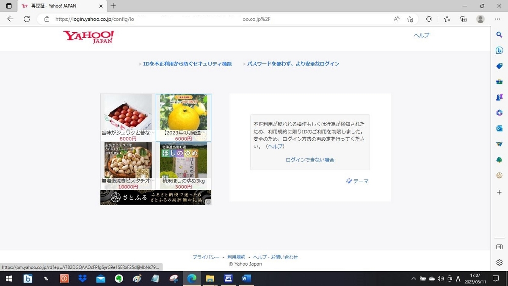Screen dimensions: 508x286
Task: Click the Yahoo! JAPAN logo
Action: [x=88, y=37]
